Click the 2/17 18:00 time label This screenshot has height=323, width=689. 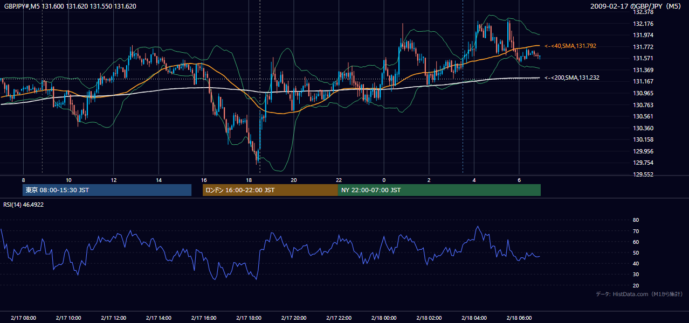249,318
